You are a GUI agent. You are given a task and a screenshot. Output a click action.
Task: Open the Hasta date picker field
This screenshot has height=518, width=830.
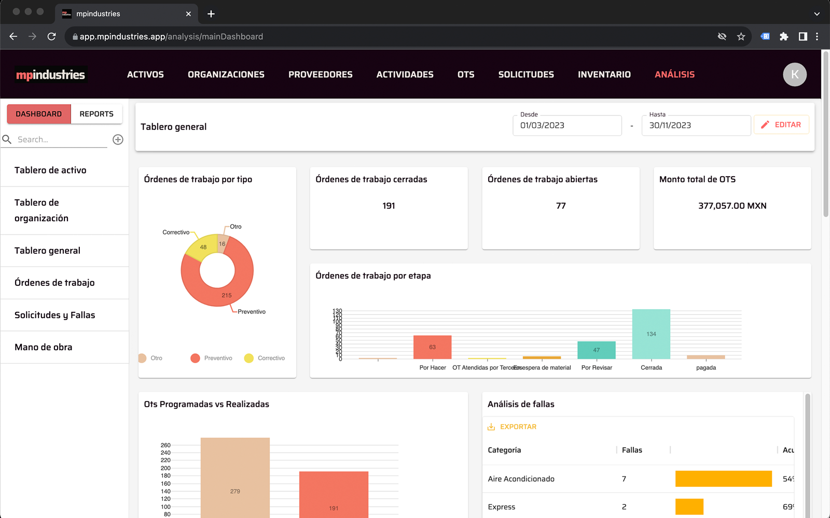point(696,125)
